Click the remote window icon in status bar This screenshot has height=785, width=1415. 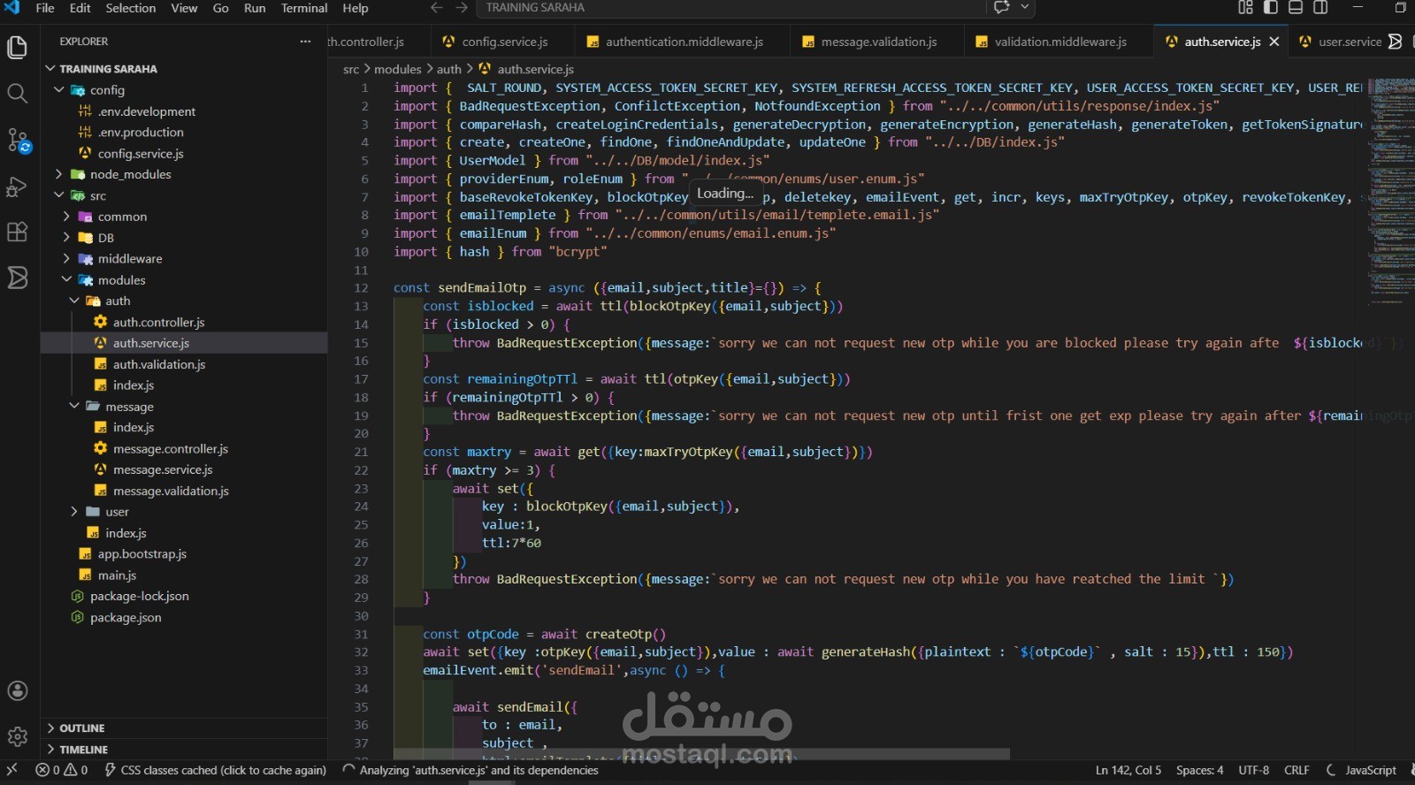[11, 770]
